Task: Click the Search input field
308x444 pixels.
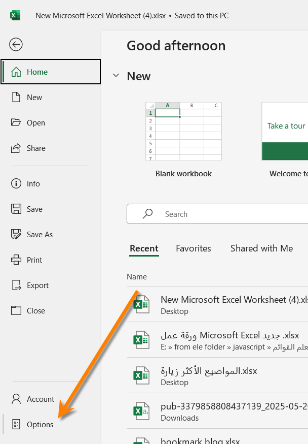Action: 217,214
